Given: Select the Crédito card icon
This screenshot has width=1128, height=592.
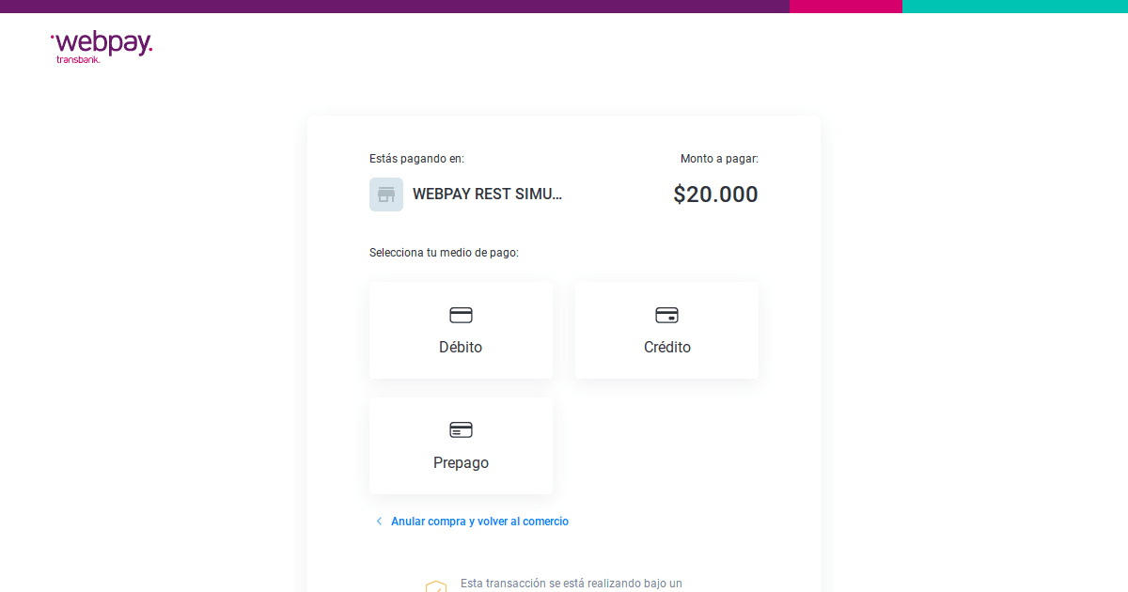Looking at the screenshot, I should (666, 315).
